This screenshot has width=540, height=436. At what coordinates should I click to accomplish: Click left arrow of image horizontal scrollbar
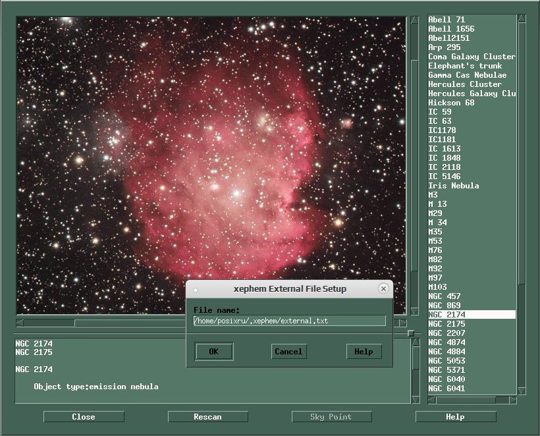click(20, 323)
